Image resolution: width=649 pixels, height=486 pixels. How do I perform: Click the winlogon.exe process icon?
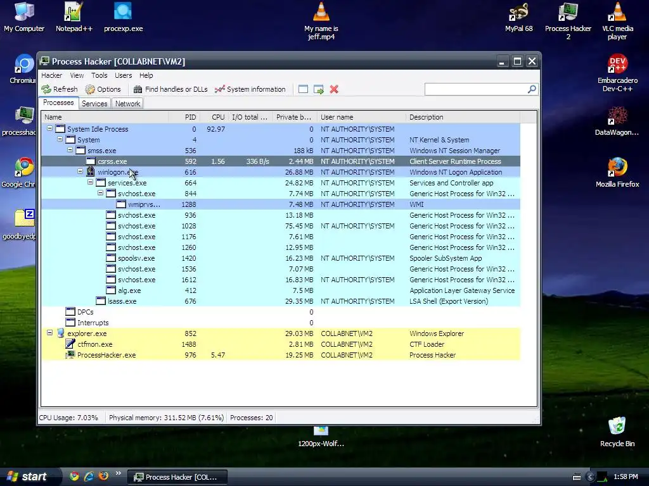click(x=91, y=171)
